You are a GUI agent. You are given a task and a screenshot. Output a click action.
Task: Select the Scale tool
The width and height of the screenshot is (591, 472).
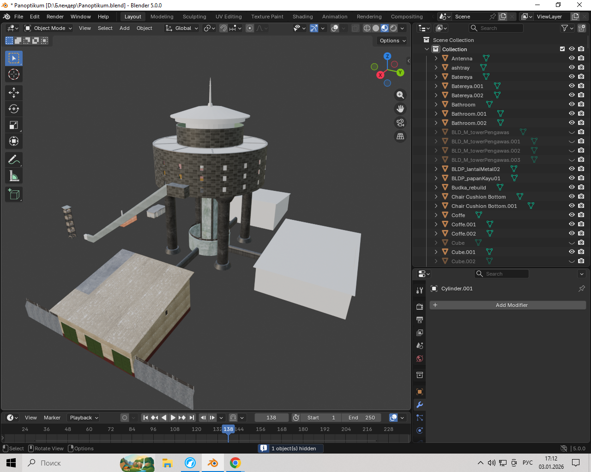coord(14,125)
